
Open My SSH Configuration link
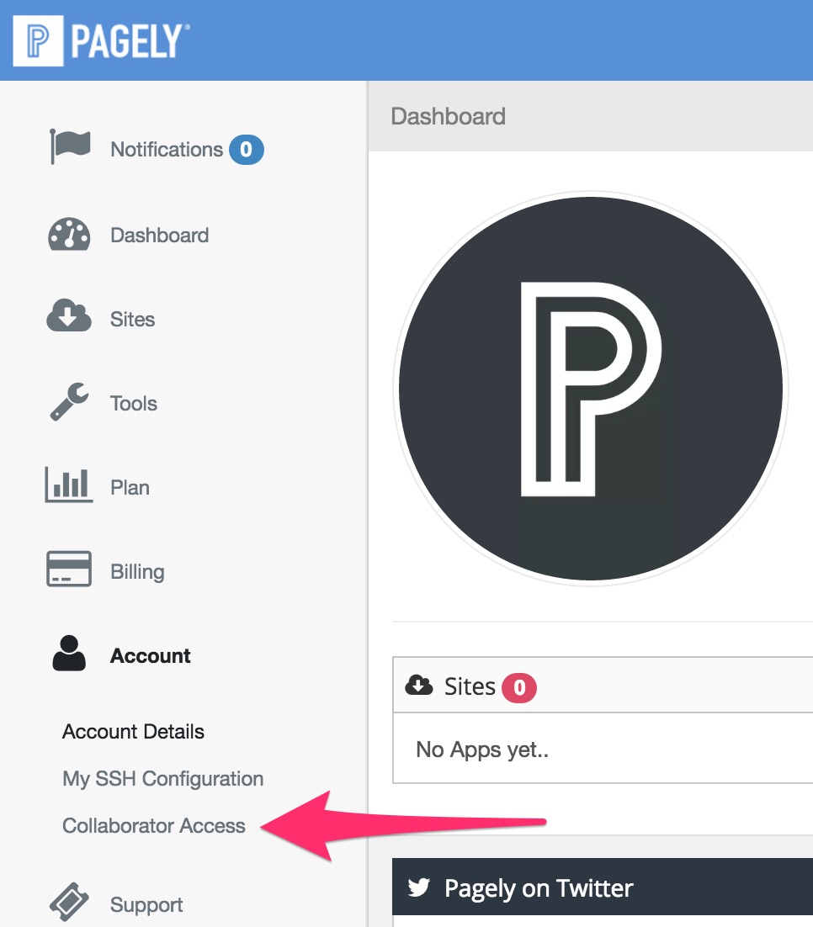[162, 779]
